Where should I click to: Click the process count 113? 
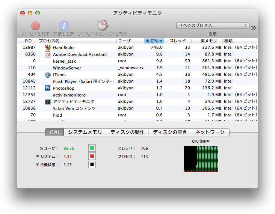click(144, 157)
